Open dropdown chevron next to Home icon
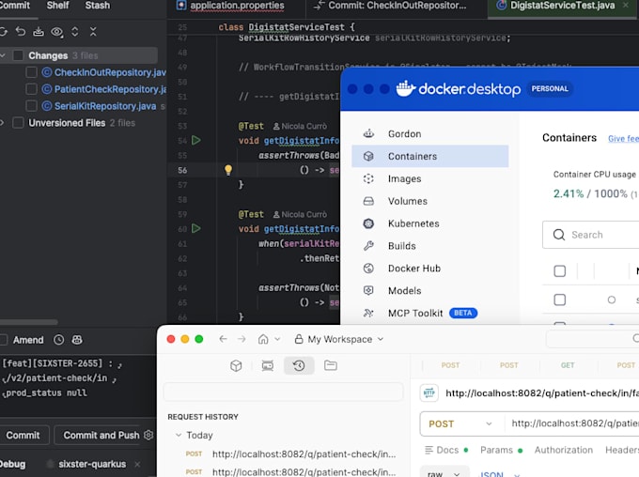This screenshot has height=477, width=639. 277,339
